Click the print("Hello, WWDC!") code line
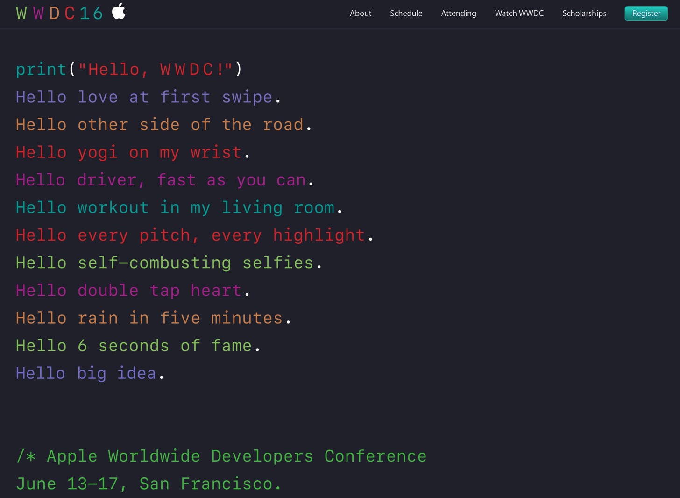The width and height of the screenshot is (680, 498). coord(129,69)
